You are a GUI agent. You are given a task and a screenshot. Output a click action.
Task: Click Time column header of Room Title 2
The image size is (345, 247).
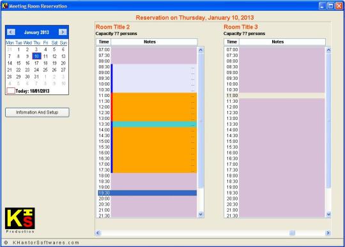pos(103,41)
